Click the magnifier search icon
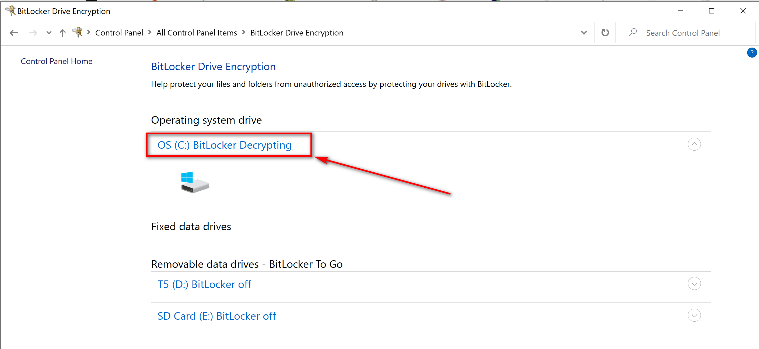 tap(632, 32)
